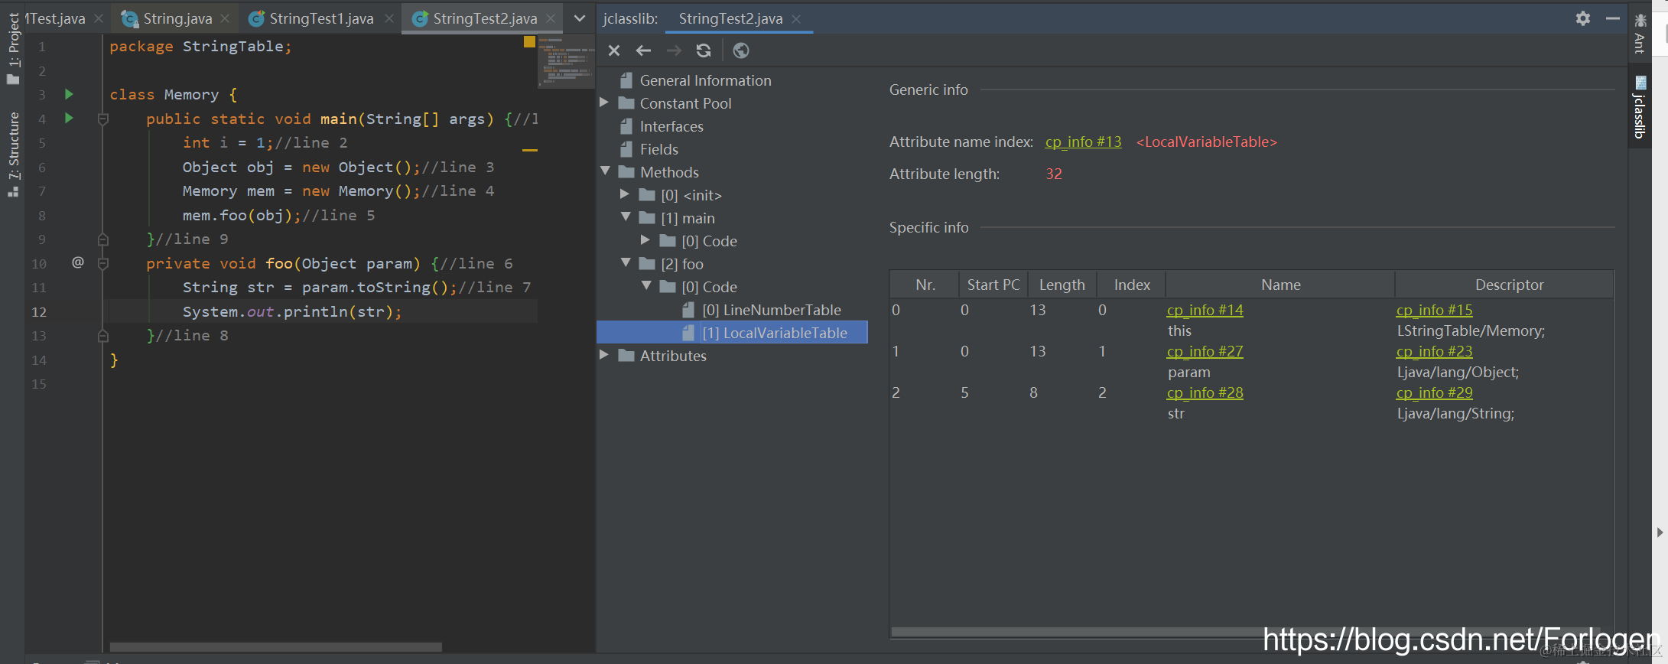The image size is (1668, 664).
Task: Run class Memory from gutter arrow line 3
Action: coord(69,94)
